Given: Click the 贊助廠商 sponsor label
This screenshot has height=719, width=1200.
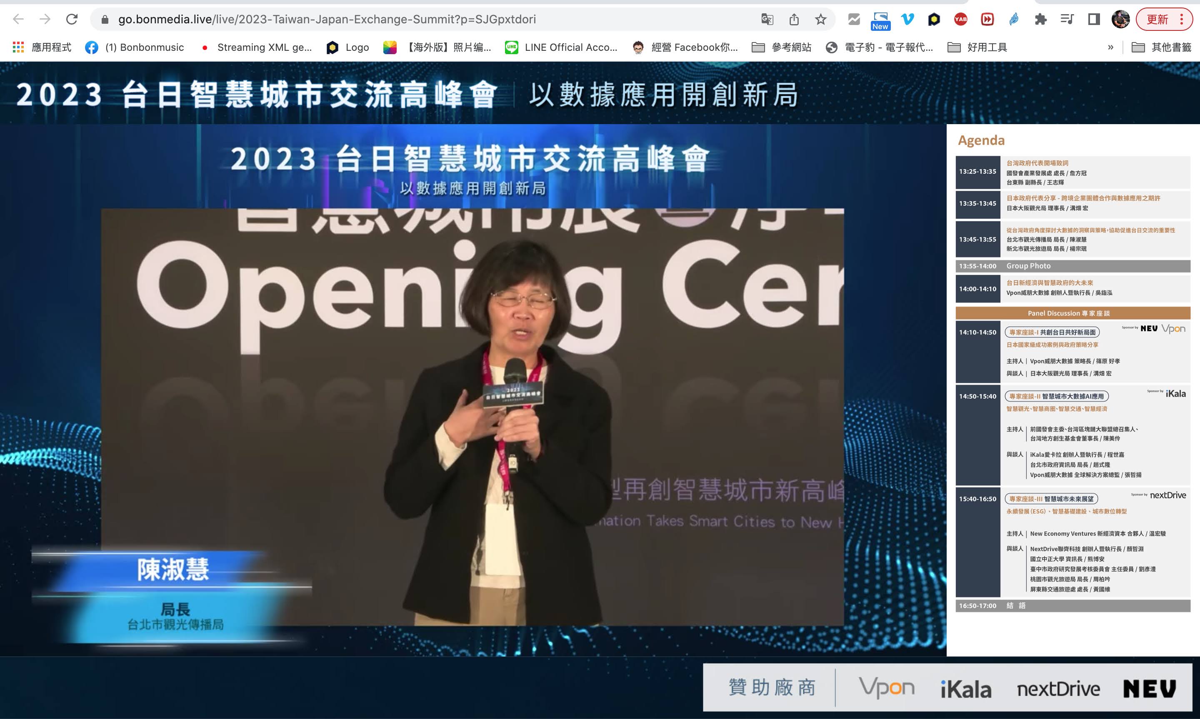Looking at the screenshot, I should (772, 687).
